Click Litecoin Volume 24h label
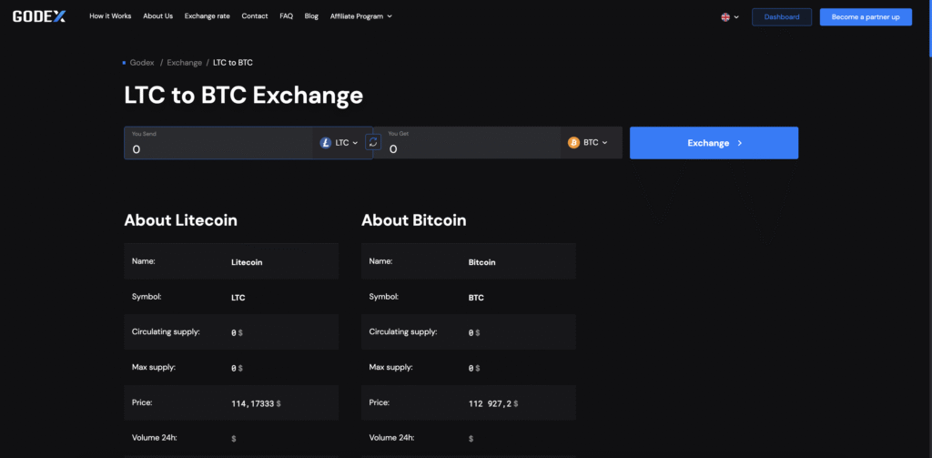 click(155, 438)
